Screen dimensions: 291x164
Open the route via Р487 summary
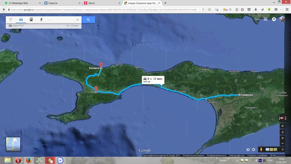(44, 26)
